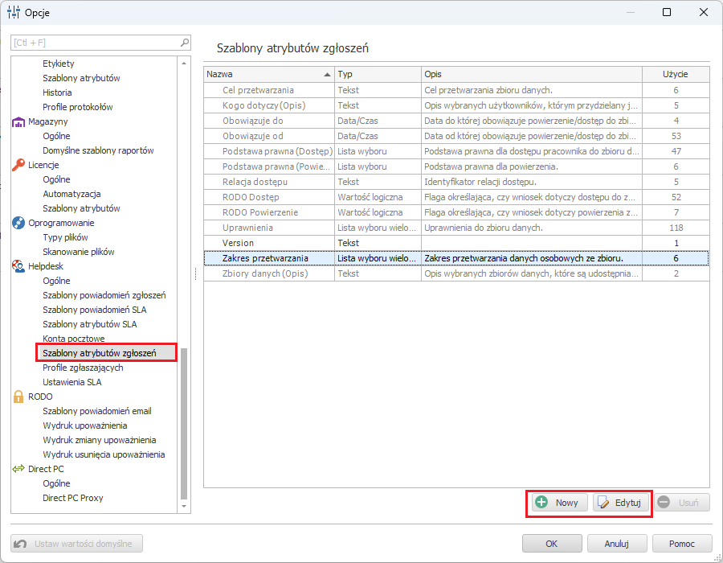Click the search magnifier icon
The width and height of the screenshot is (723, 563).
coord(185,42)
